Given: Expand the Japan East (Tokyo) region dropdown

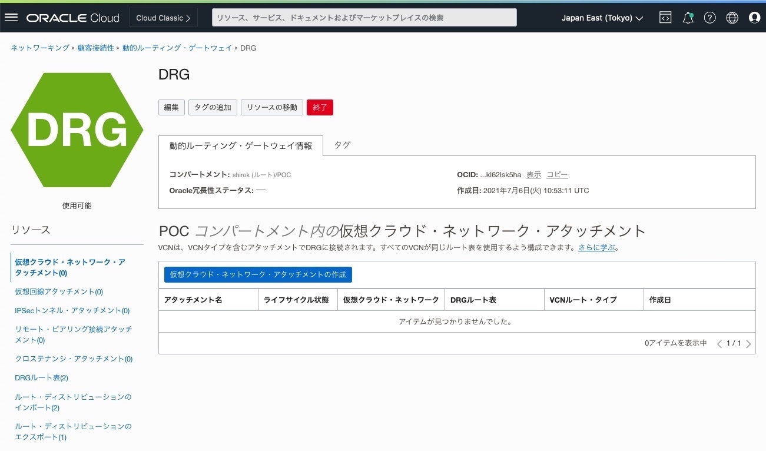Looking at the screenshot, I should [x=602, y=18].
